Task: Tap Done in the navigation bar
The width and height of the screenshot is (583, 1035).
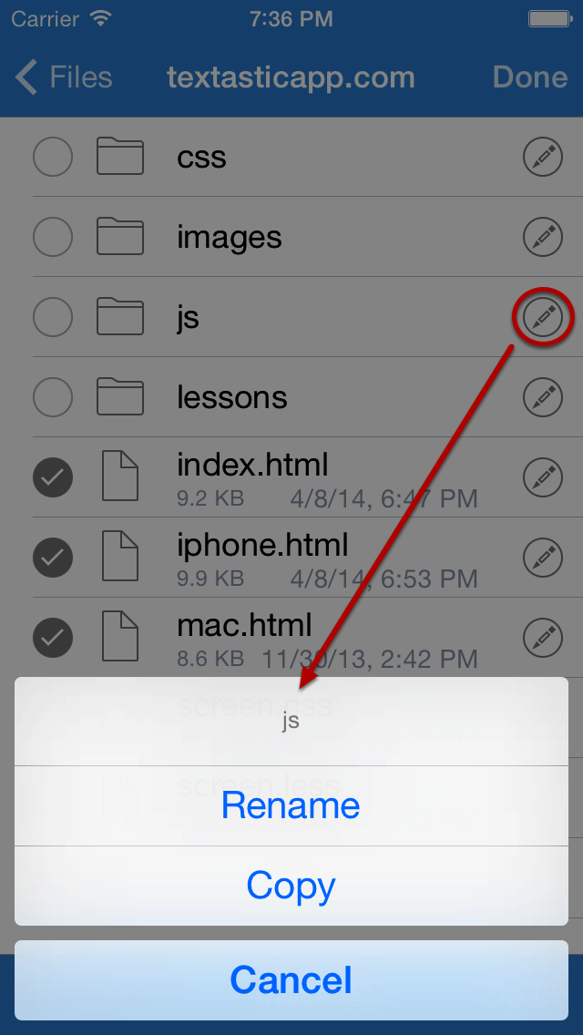Action: (x=530, y=77)
